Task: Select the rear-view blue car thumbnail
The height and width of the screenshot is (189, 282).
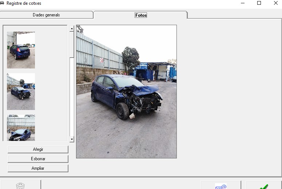Action: 21,50
